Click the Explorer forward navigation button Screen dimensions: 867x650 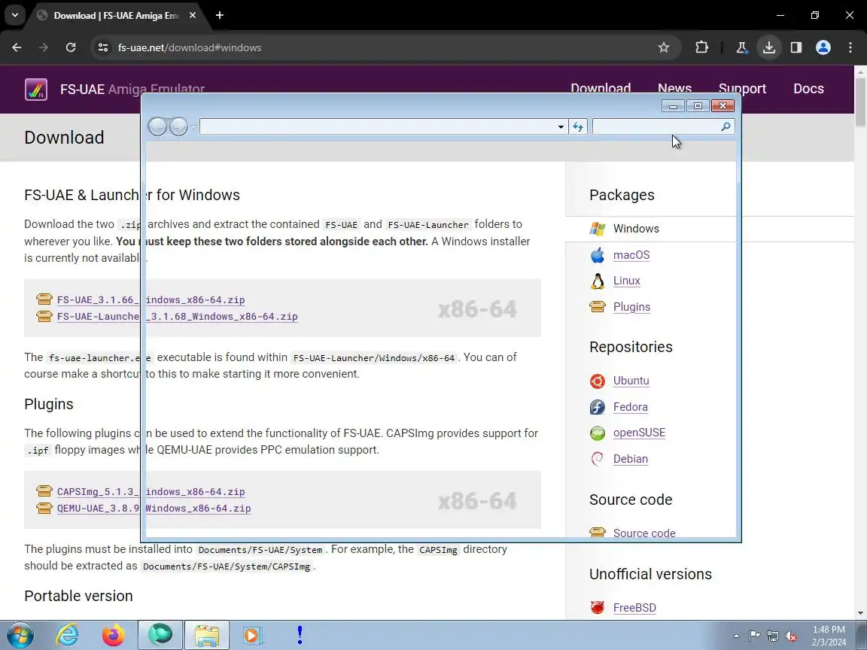(178, 126)
